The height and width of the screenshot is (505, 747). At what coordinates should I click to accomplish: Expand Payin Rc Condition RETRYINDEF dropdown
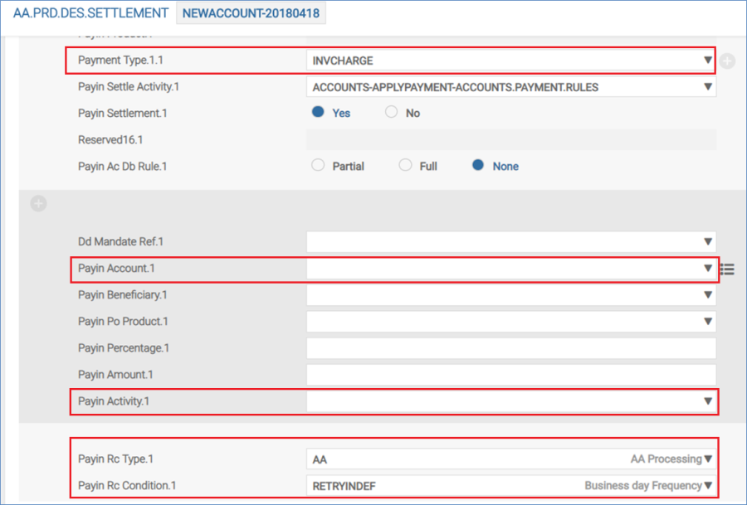pos(707,486)
